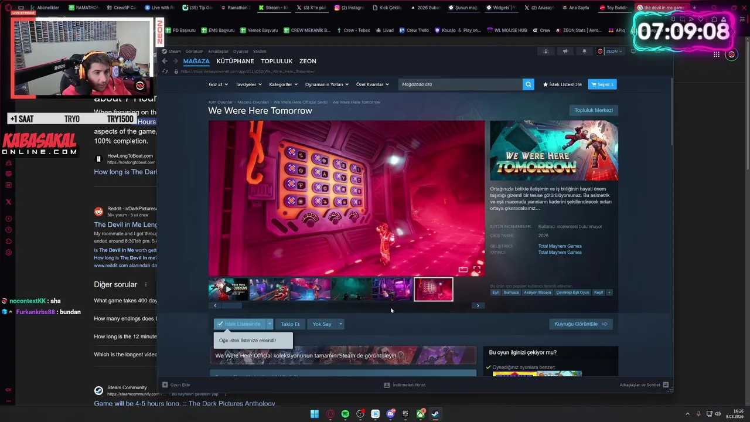Click the magnifier search button in store
Screen dimensions: 750x422
[528, 84]
